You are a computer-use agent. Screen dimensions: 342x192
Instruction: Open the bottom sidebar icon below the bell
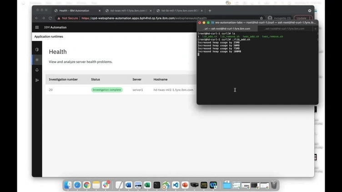[37, 80]
